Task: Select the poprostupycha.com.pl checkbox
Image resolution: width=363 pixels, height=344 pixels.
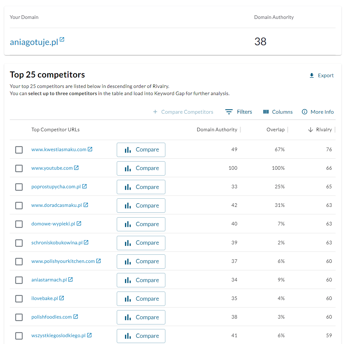Action: (19, 187)
